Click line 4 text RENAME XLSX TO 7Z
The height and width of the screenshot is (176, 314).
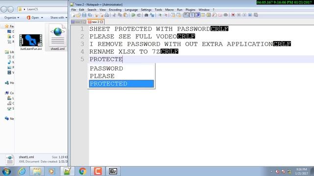click(x=125, y=52)
